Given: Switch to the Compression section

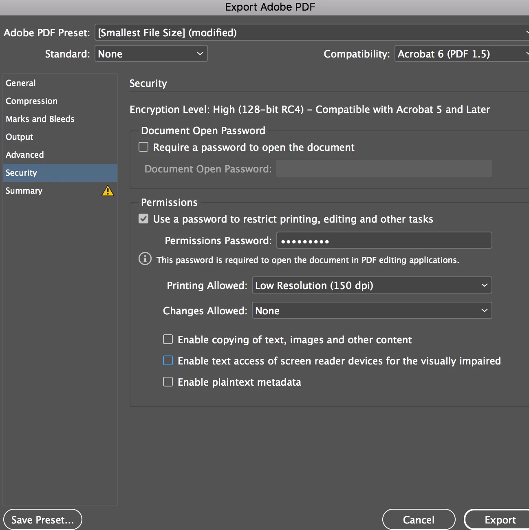Looking at the screenshot, I should (60, 101).
